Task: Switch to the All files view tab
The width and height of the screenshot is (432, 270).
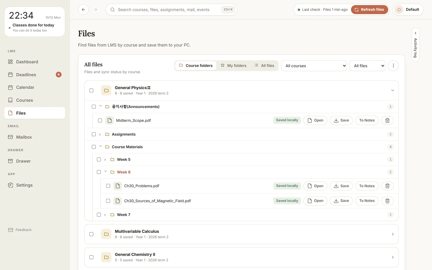Action: pyautogui.click(x=264, y=66)
